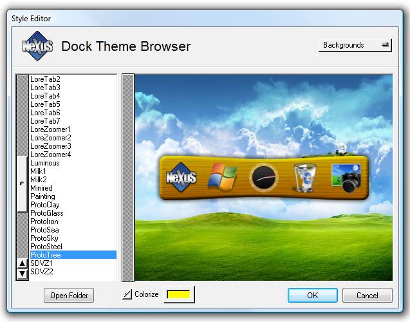Click the recycle bin icon in the dock preview
Viewport: 410px width, 322px height.
pyautogui.click(x=304, y=177)
